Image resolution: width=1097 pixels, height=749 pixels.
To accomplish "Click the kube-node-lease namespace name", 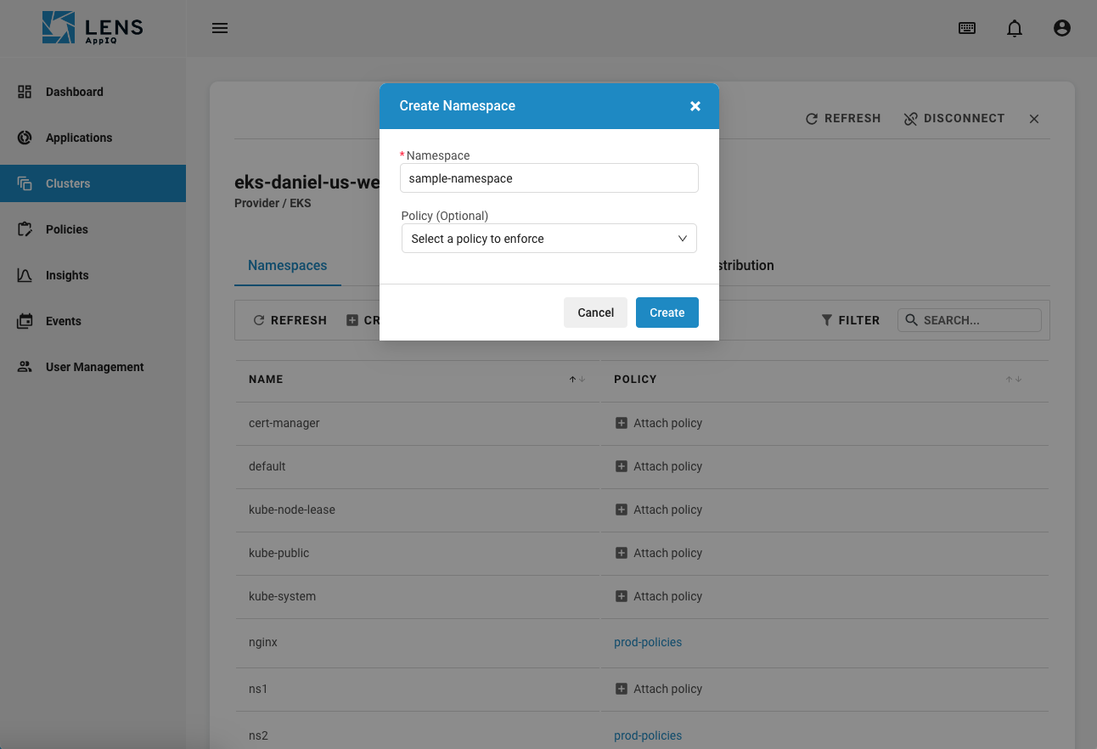I will coord(292,510).
